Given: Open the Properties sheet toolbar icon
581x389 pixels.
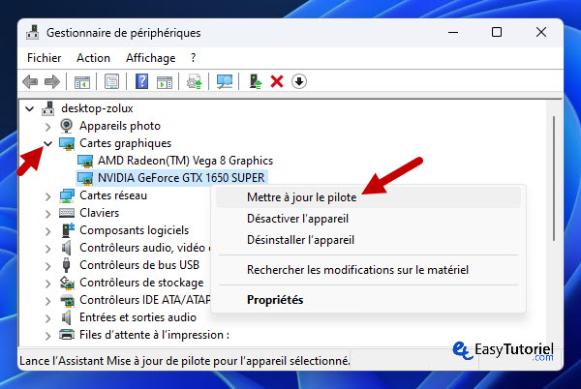Looking at the screenshot, I should 111,81.
